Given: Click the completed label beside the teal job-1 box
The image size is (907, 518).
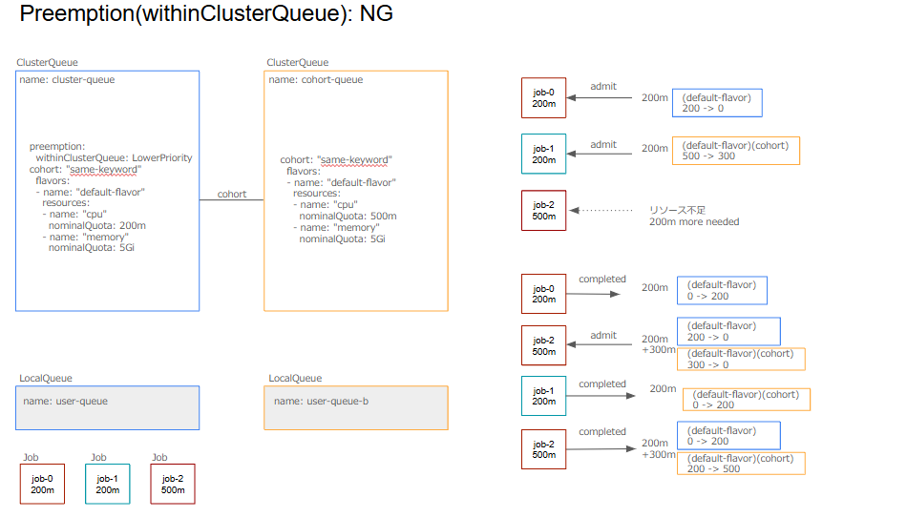Looking at the screenshot, I should (602, 384).
